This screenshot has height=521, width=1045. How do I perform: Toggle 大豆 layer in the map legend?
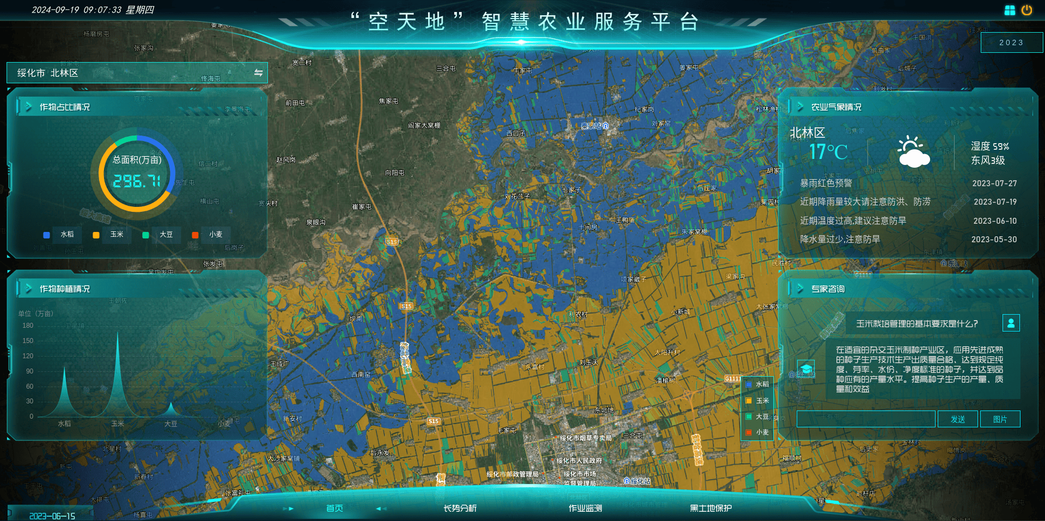click(757, 416)
